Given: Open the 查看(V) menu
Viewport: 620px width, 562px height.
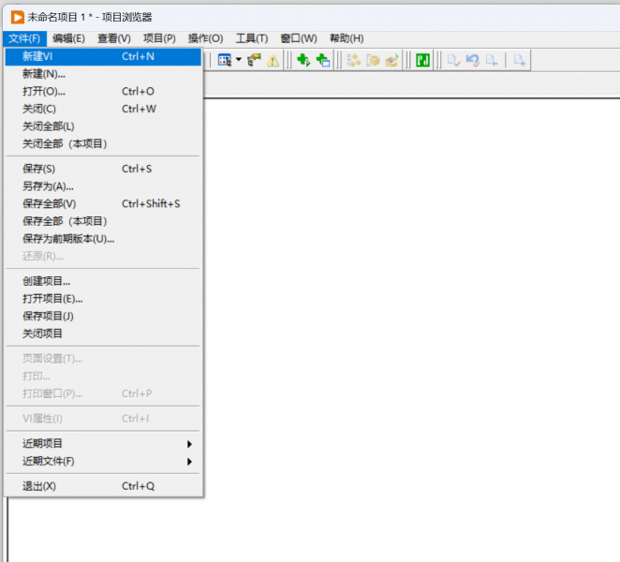Looking at the screenshot, I should pyautogui.click(x=114, y=38).
